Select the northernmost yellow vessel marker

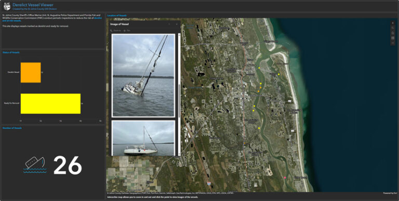pyautogui.click(x=259, y=68)
